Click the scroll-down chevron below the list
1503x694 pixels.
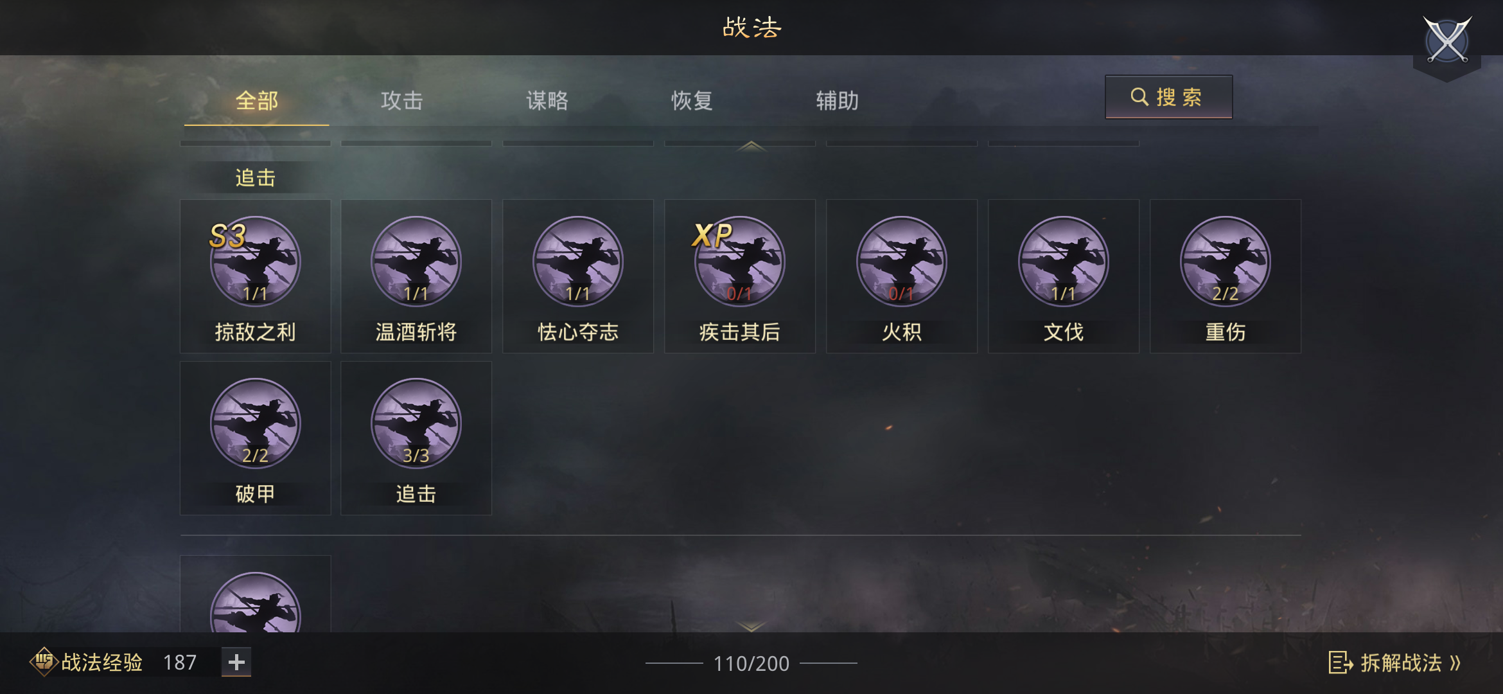(751, 625)
